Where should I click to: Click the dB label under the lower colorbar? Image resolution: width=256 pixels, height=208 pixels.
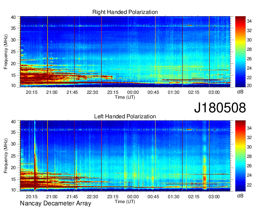click(240, 196)
